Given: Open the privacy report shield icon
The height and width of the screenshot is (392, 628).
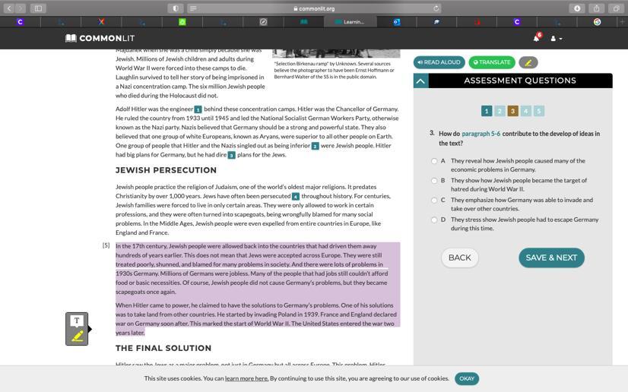Looking at the screenshot, I should pyautogui.click(x=176, y=8).
